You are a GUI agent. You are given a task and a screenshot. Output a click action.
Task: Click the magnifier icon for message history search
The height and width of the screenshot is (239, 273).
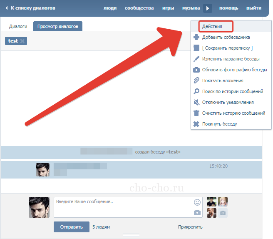click(x=196, y=91)
